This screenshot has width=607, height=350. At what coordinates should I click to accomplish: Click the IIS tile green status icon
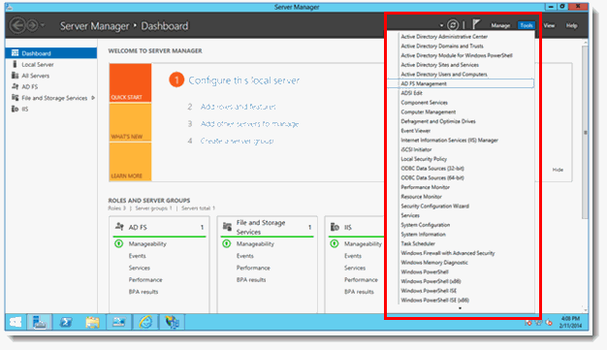(335, 243)
